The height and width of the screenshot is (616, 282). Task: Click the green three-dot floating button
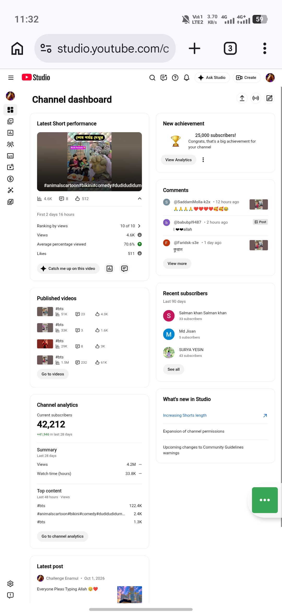(265, 500)
